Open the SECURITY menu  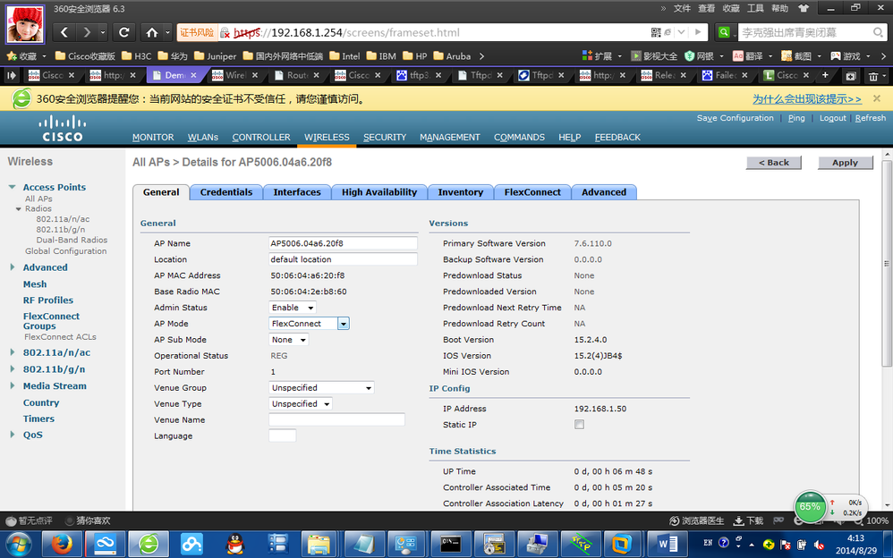pyautogui.click(x=385, y=137)
